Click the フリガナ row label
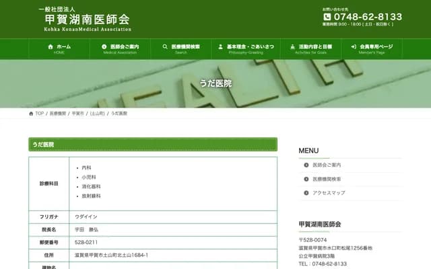The width and height of the screenshot is (431, 269). (49, 217)
